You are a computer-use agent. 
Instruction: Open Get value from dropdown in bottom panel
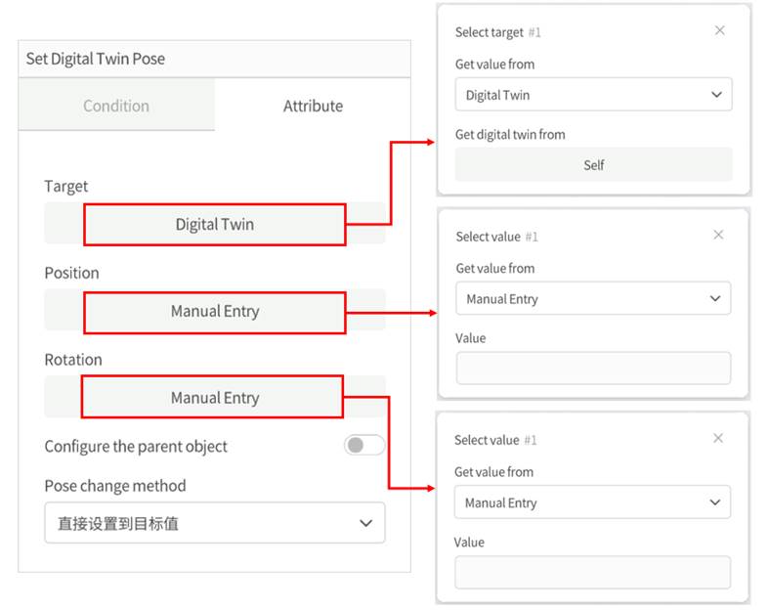[592, 502]
